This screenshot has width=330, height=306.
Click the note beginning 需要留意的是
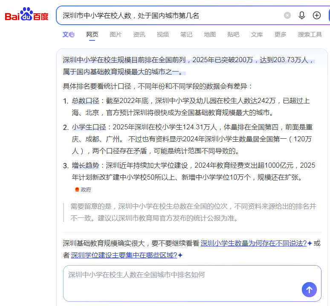193,212
